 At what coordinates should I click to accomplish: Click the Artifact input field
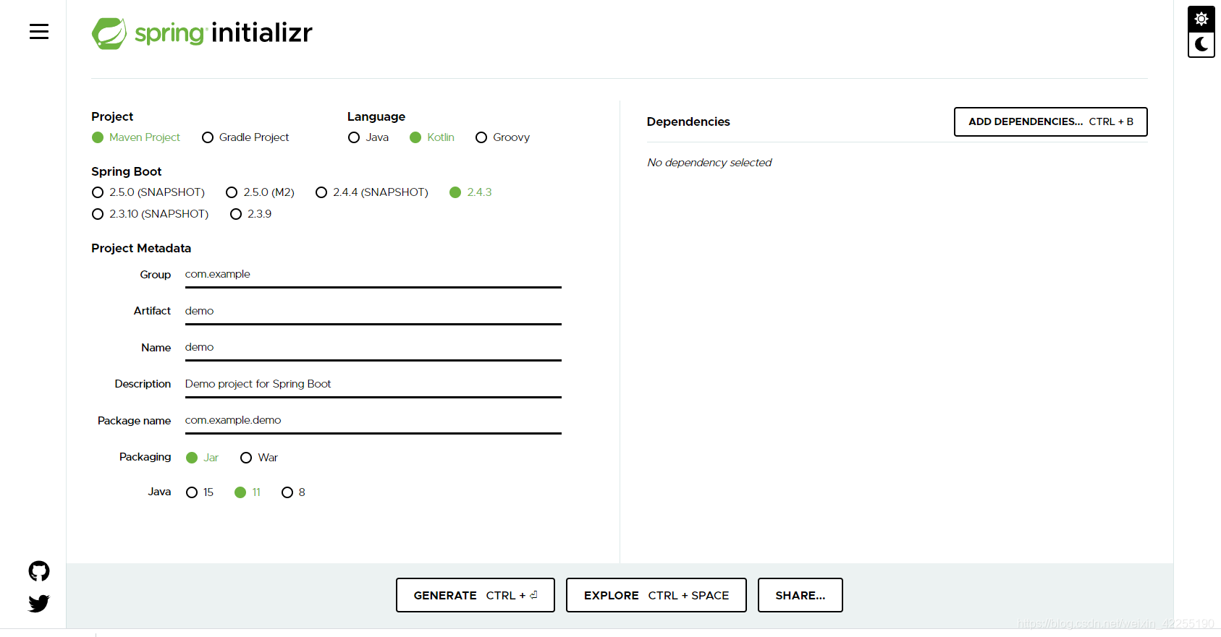pyautogui.click(x=373, y=311)
